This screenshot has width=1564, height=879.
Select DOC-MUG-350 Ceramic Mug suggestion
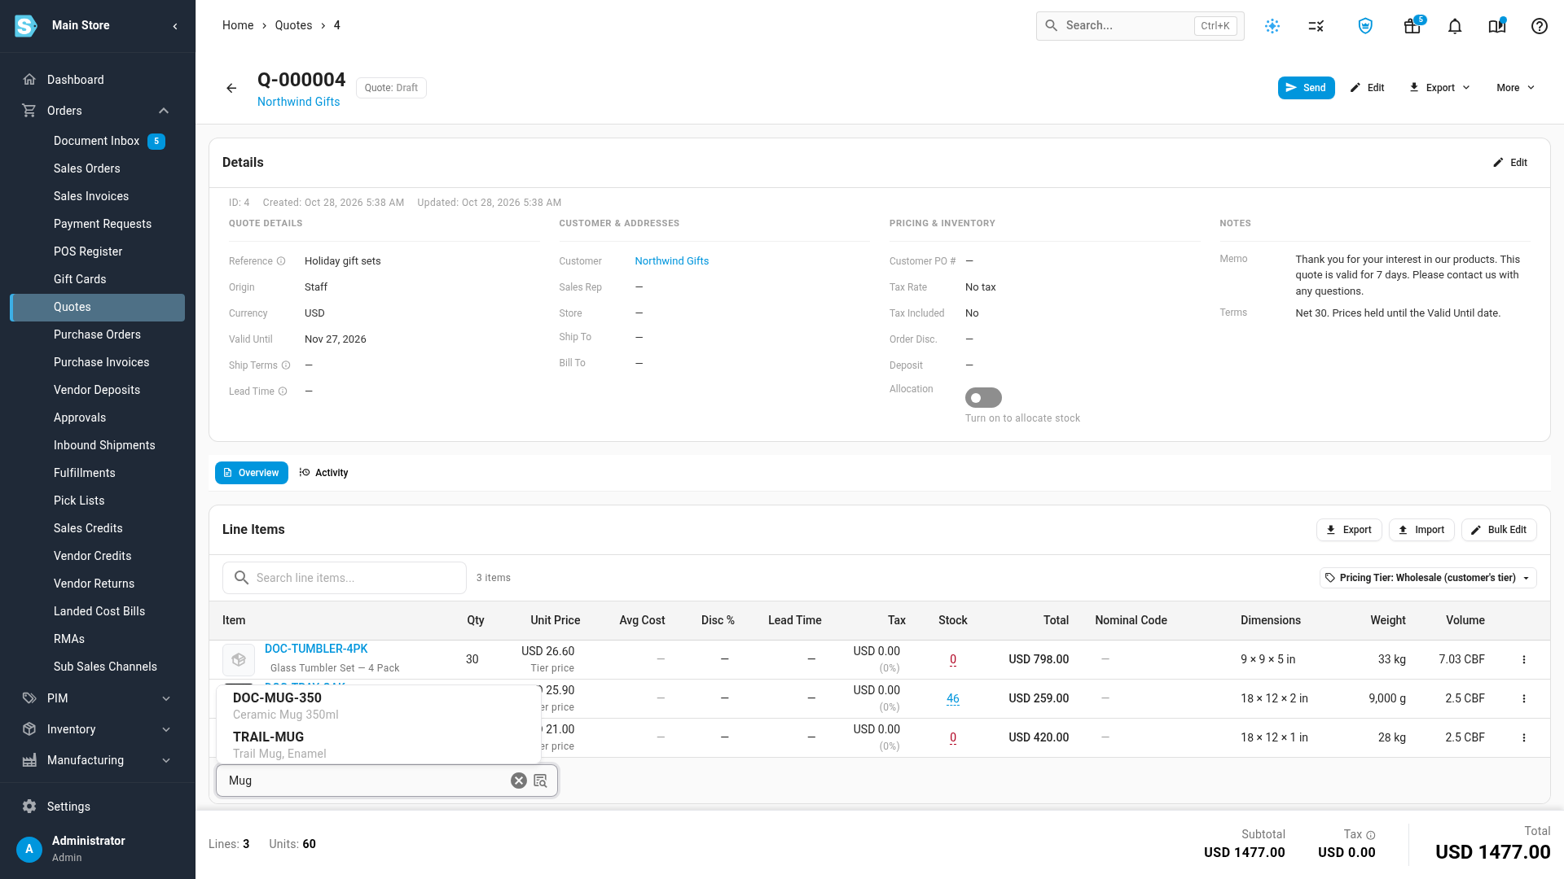coord(379,706)
